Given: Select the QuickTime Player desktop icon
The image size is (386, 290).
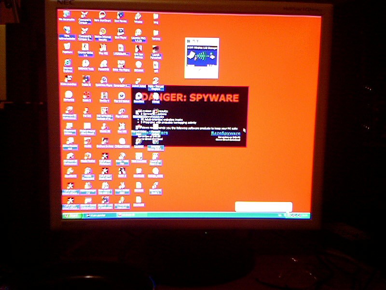Looking at the screenshot, I should [104, 82].
